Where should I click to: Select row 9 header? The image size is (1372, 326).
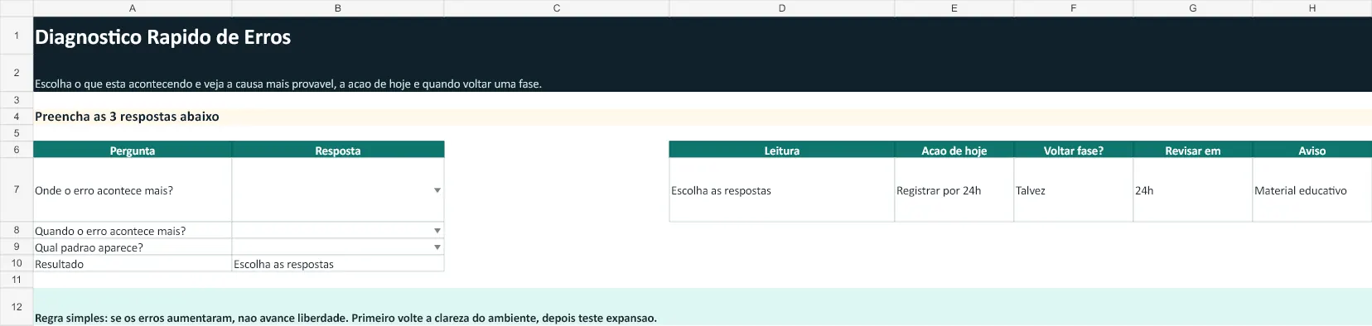point(17,247)
